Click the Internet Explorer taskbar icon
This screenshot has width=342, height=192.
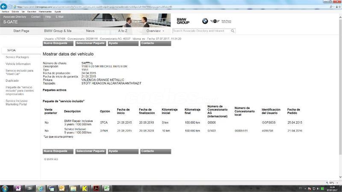tap(40, 188)
